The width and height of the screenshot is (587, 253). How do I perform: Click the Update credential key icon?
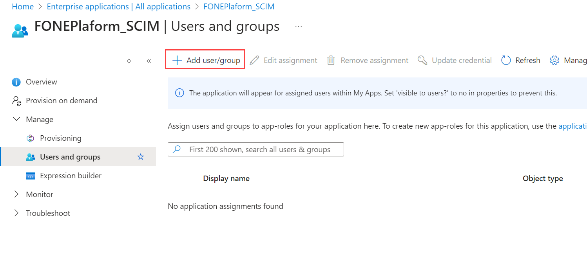[x=422, y=60]
